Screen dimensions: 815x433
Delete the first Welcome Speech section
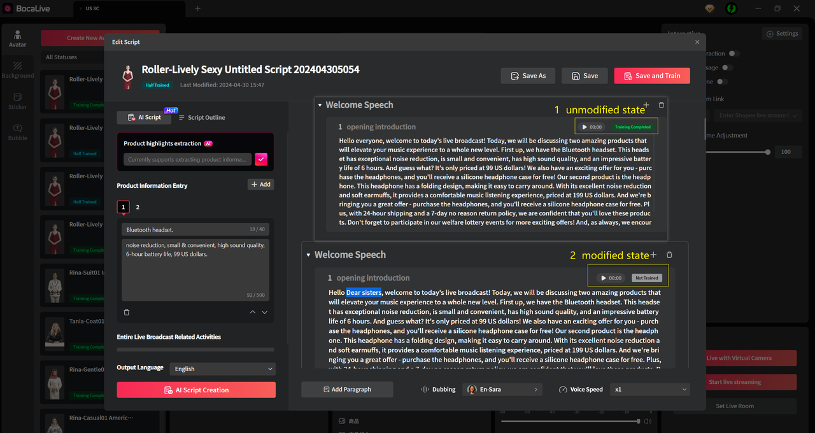[661, 105]
